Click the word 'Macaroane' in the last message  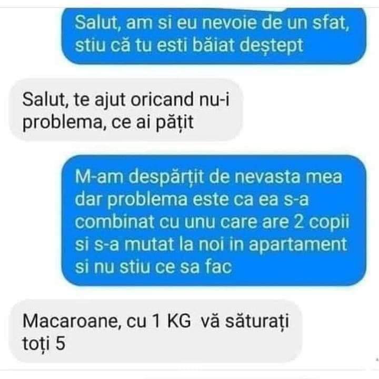pos(72,321)
